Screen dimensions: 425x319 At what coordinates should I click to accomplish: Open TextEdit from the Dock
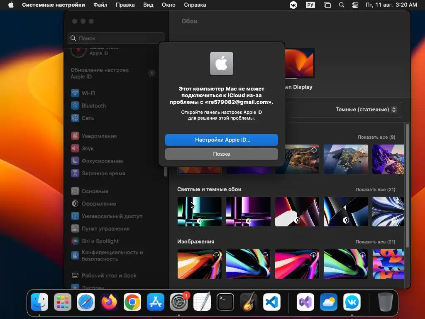point(202,302)
